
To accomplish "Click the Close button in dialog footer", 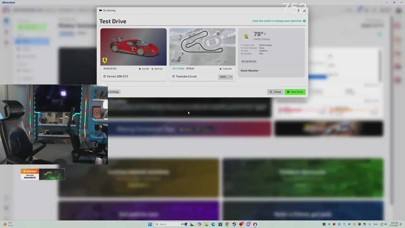I will 275,92.
